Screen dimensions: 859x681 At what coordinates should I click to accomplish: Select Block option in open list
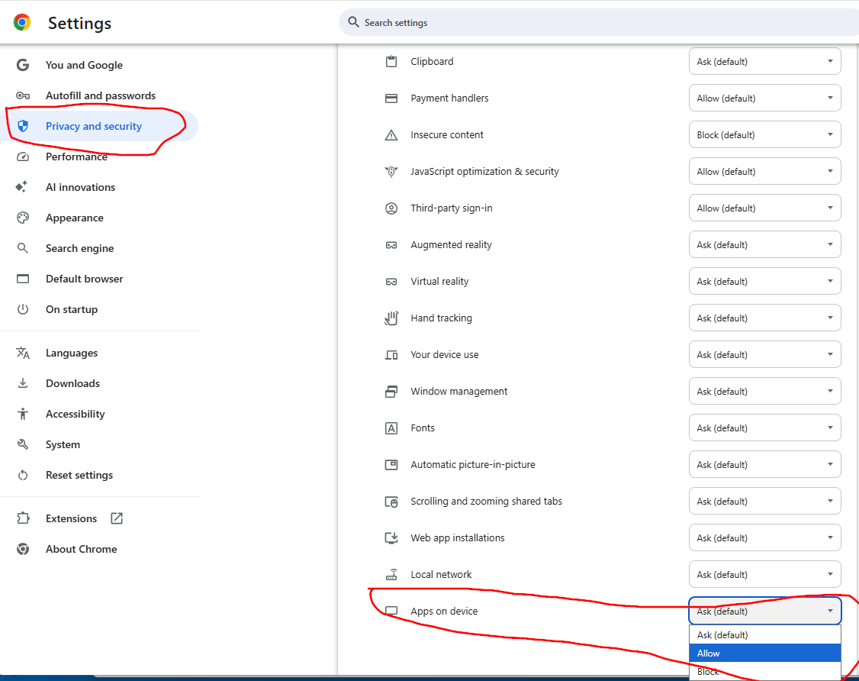pos(764,671)
